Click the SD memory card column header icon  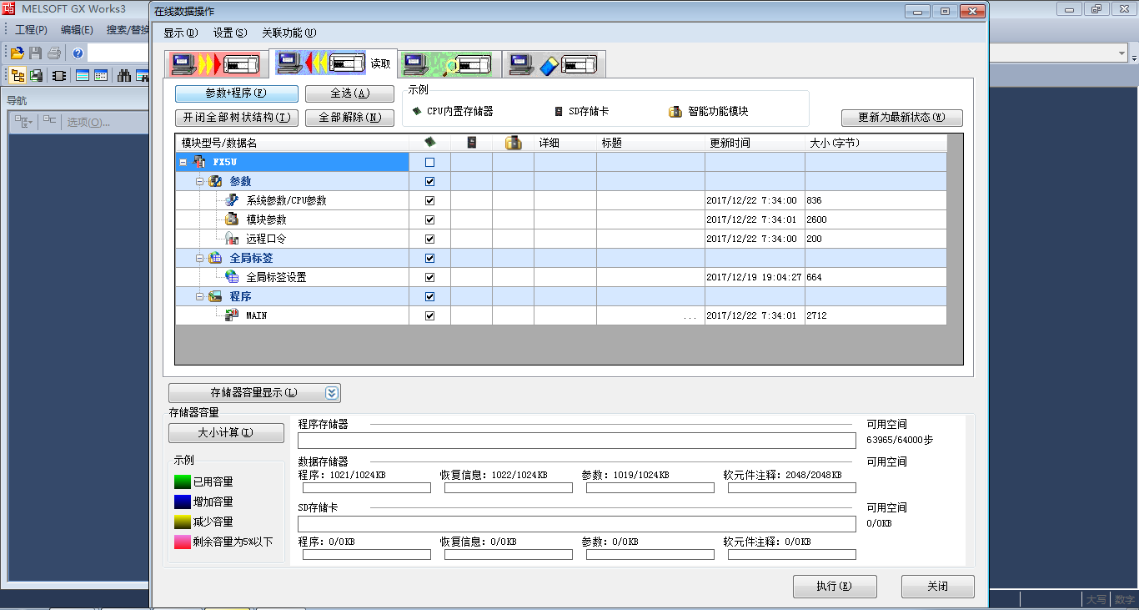[x=472, y=143]
